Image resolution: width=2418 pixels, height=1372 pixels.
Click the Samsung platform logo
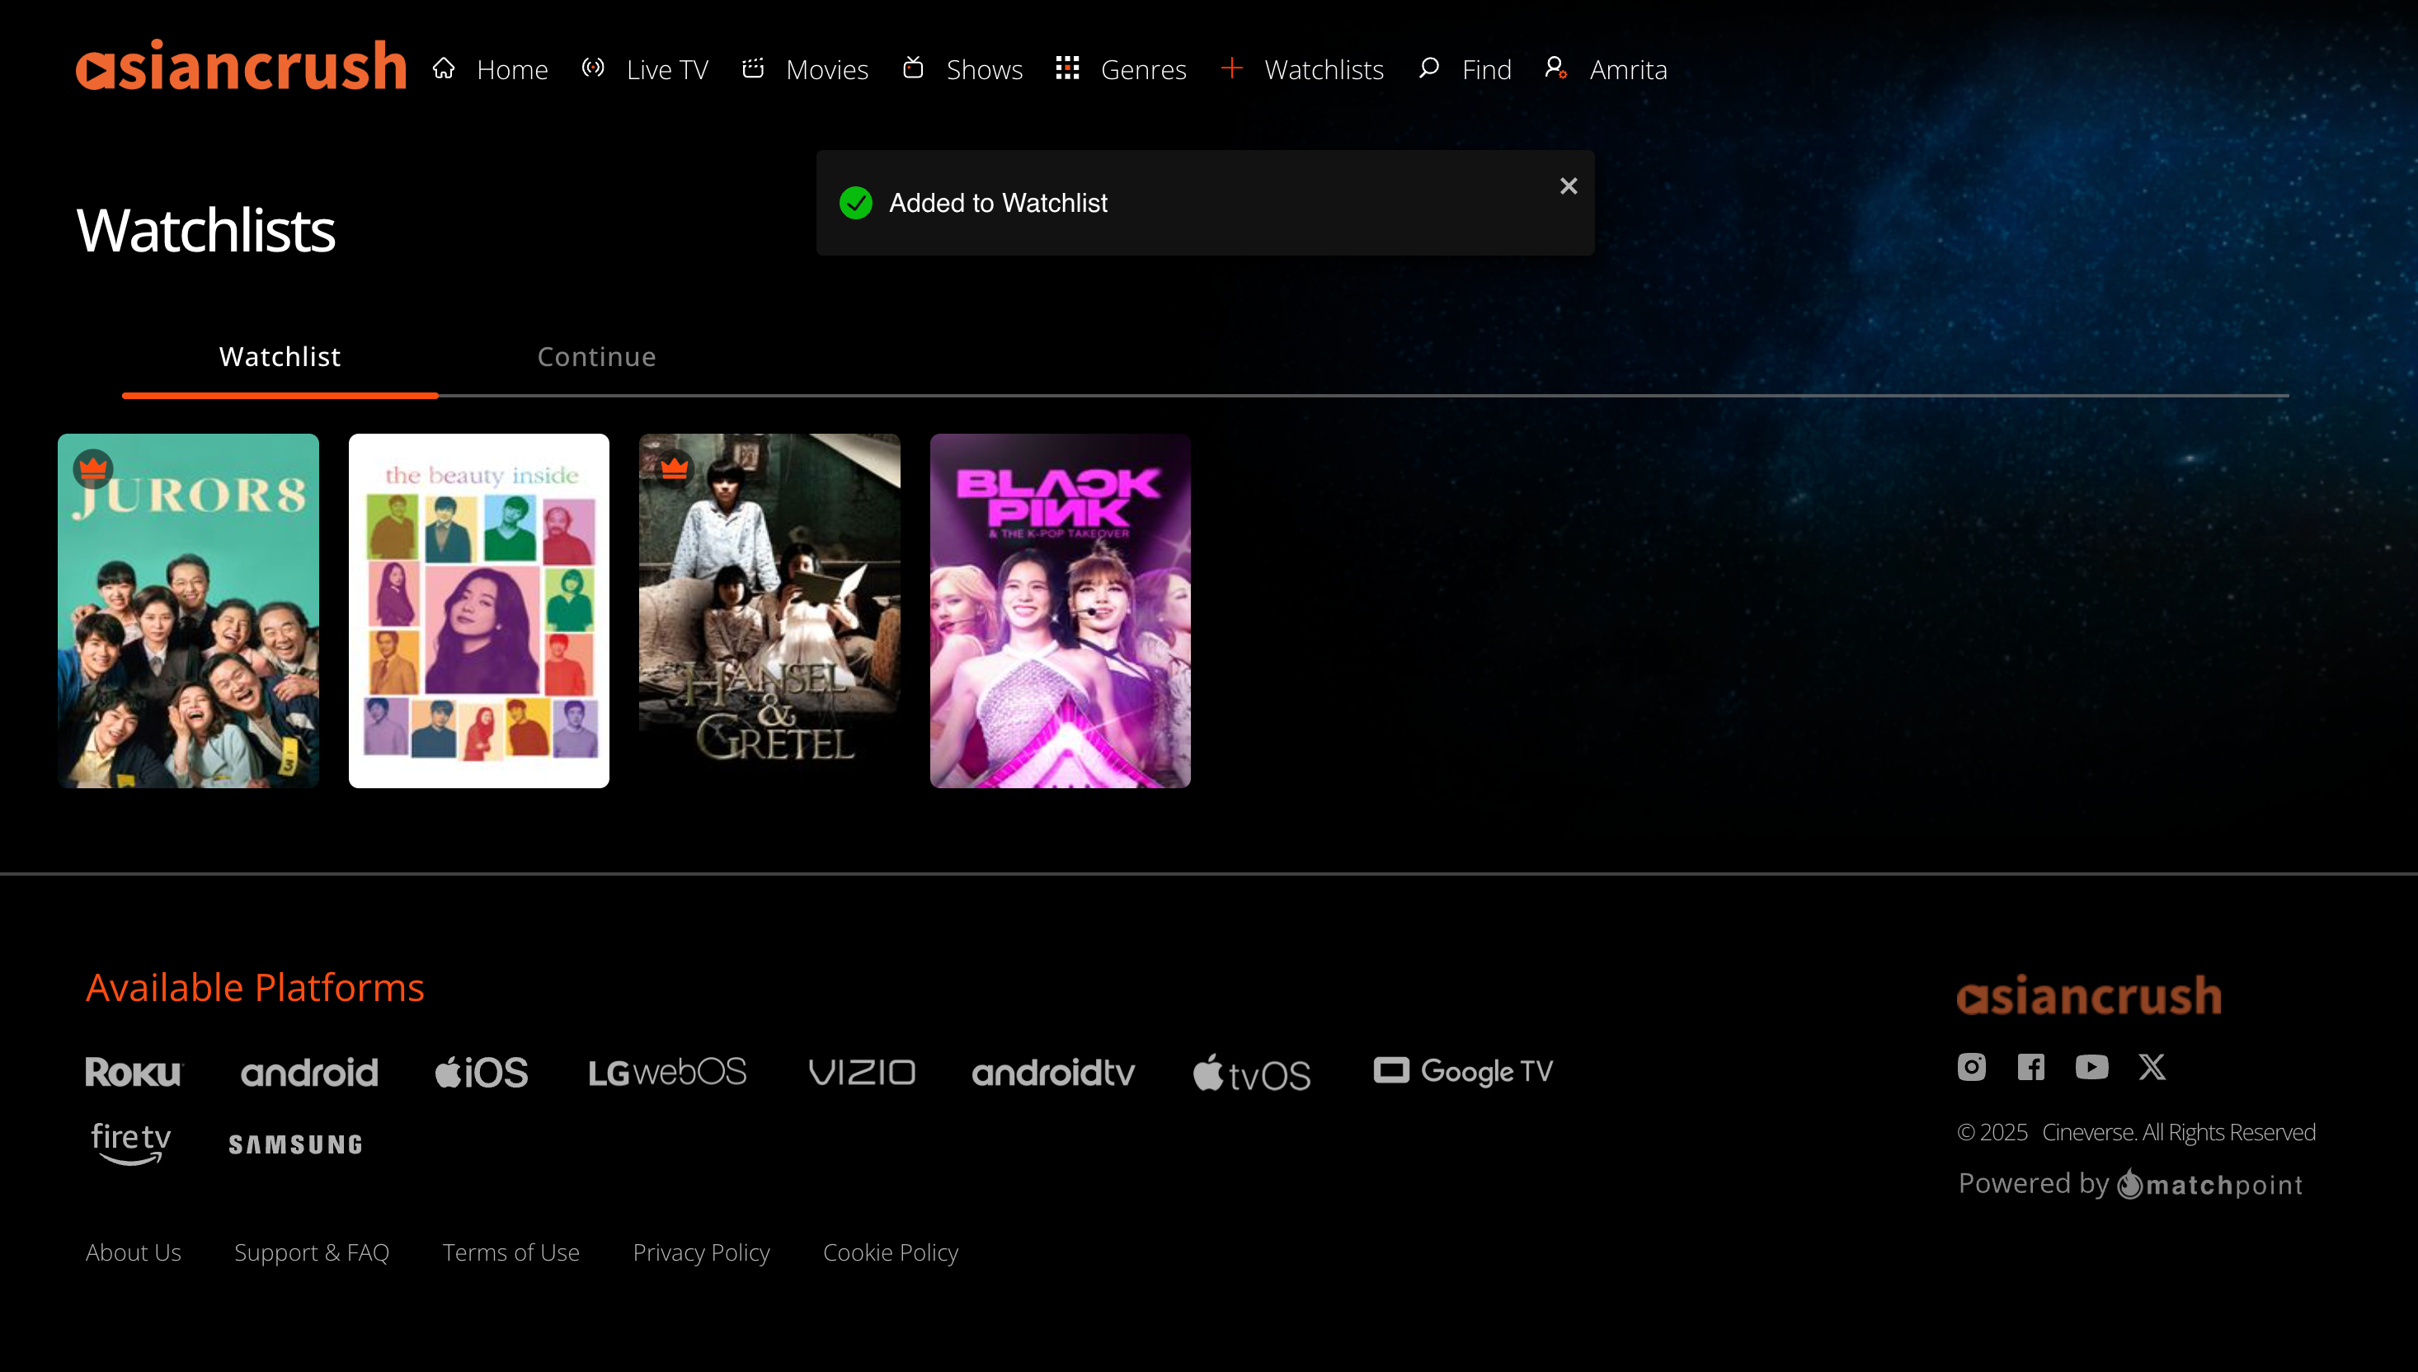pos(296,1144)
